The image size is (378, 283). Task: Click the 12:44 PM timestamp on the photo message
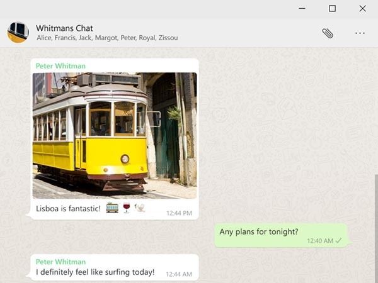pos(179,213)
